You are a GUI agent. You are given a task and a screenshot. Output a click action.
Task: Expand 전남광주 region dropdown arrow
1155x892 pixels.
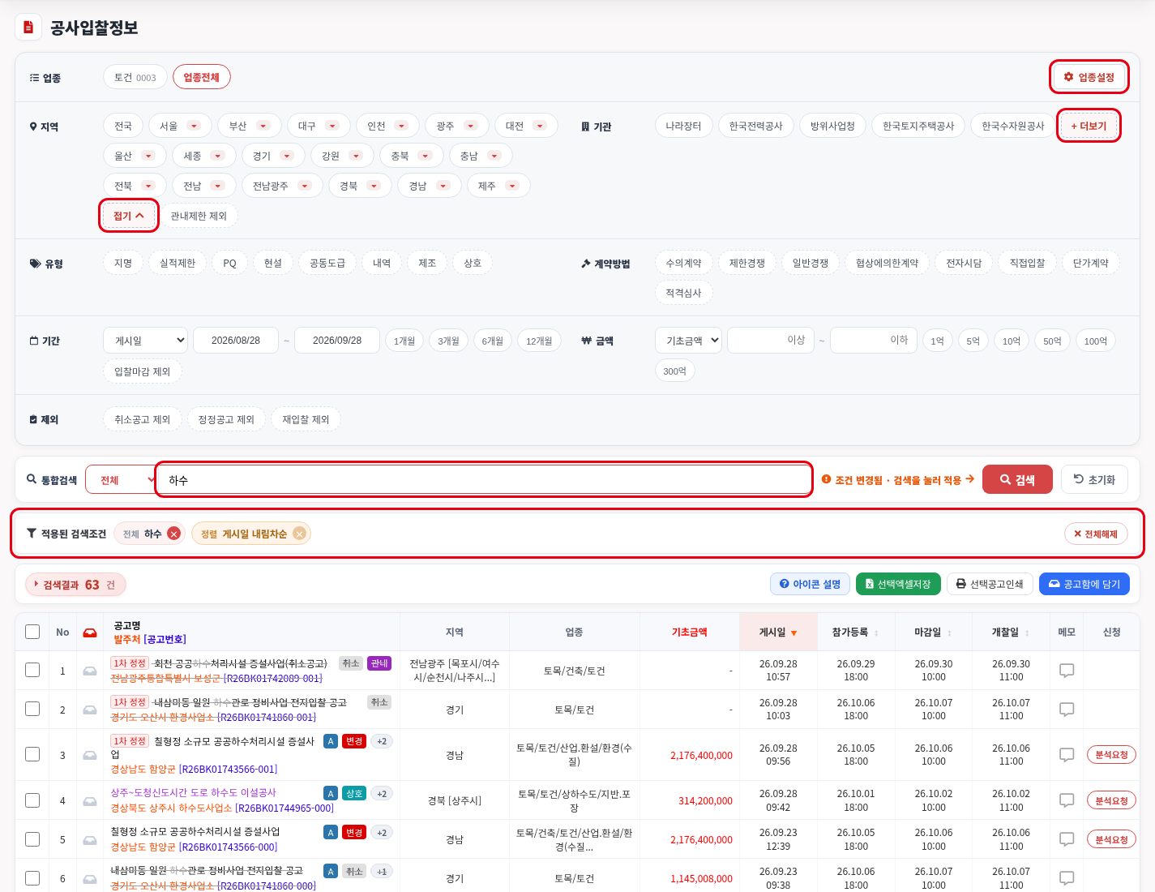305,186
